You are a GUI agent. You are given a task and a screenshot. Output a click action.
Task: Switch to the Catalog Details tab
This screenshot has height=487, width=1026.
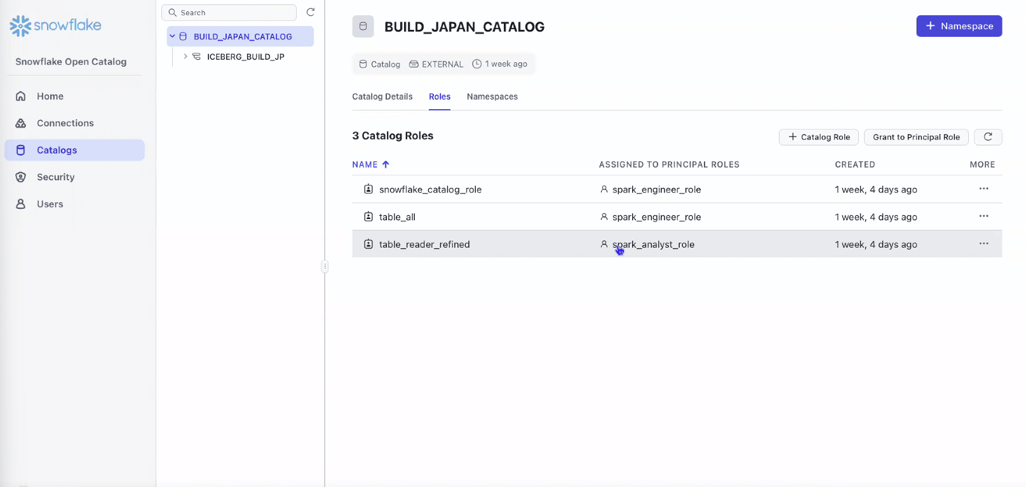pos(382,97)
